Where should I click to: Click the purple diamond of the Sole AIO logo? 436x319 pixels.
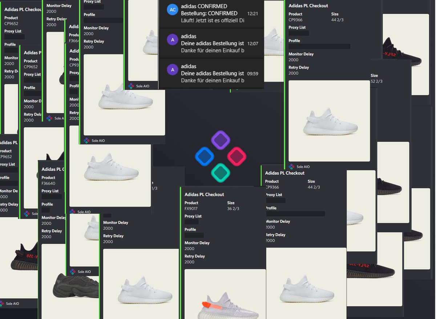[x=221, y=140]
